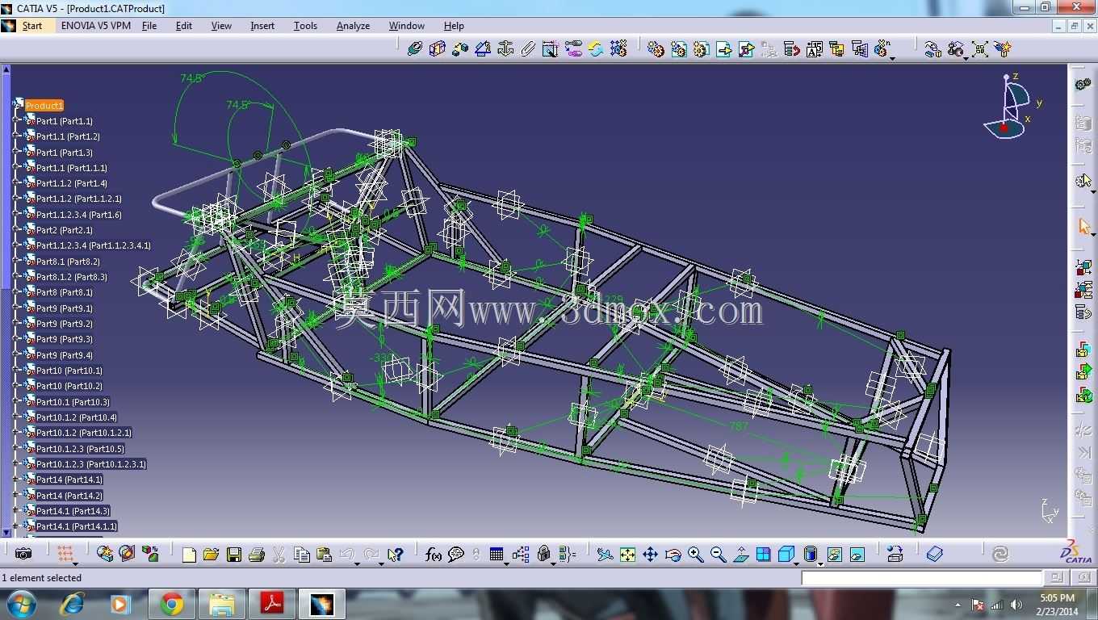Insert a new Part with gear icon
This screenshot has width=1098, height=620.
(701, 49)
